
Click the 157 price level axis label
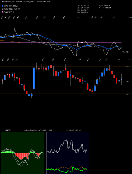click(127, 94)
